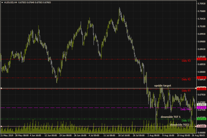The width and height of the screenshot is (207, 138).
Task: Click the red 0.68111 Daily R1 price tag
Action: click(x=202, y=89)
